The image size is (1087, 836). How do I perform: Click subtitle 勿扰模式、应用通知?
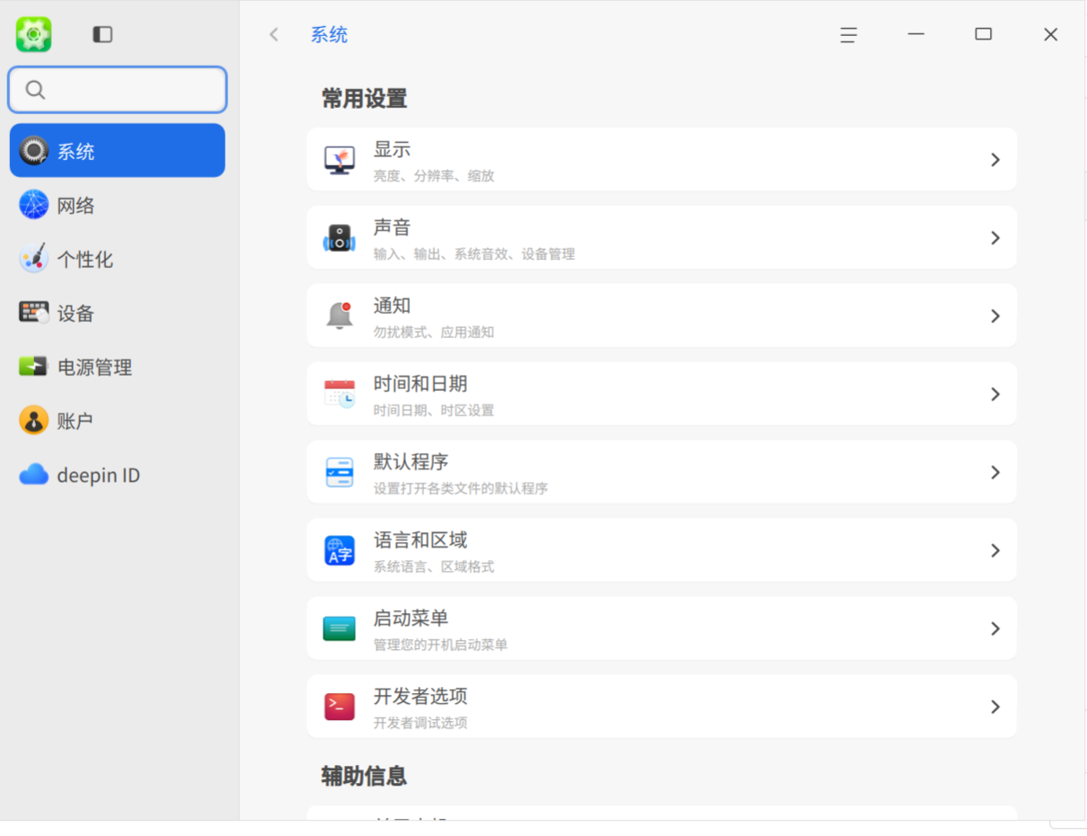pyautogui.click(x=434, y=333)
